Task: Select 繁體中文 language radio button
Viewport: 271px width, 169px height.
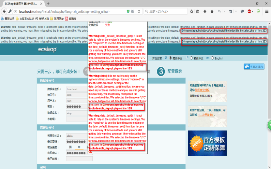Action: (191, 58)
